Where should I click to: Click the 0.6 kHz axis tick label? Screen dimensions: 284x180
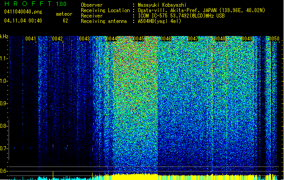4,171
